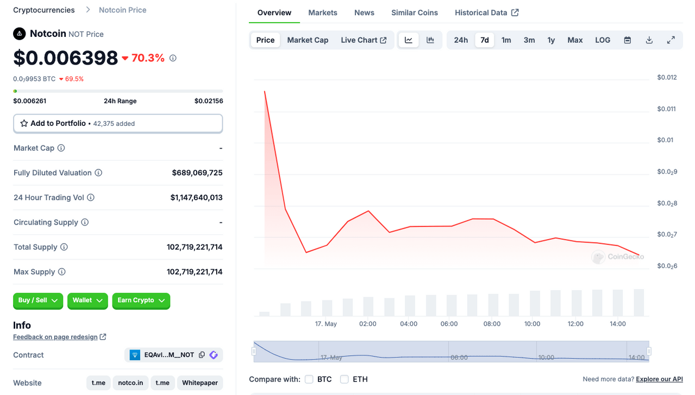Image resolution: width=695 pixels, height=395 pixels.
Task: Open the Explore our API link
Action: 659,379
